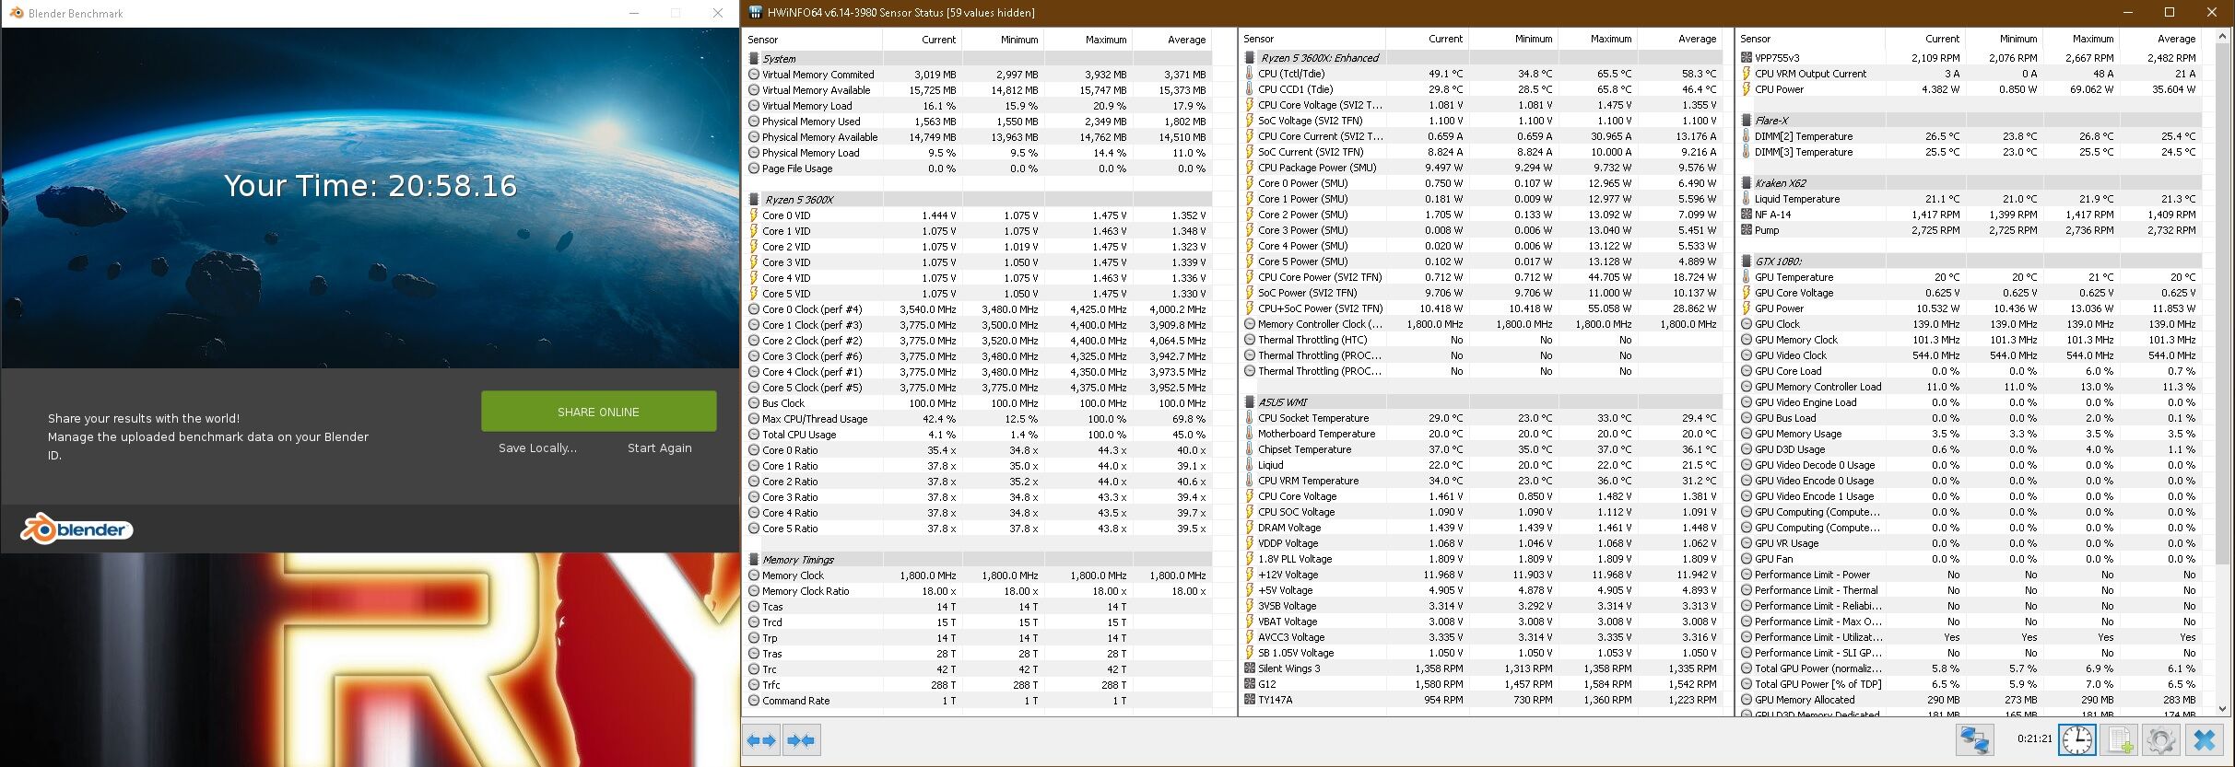Click the clock icon beside Core 0 Clock (perf #4)

(x=754, y=308)
